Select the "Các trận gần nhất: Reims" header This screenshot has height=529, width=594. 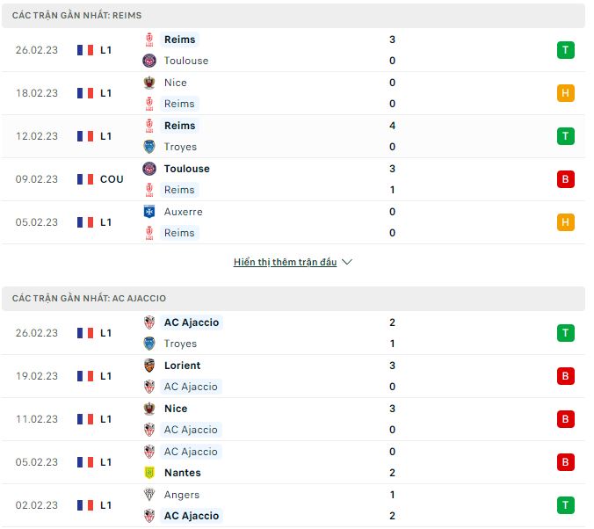pyautogui.click(x=77, y=16)
